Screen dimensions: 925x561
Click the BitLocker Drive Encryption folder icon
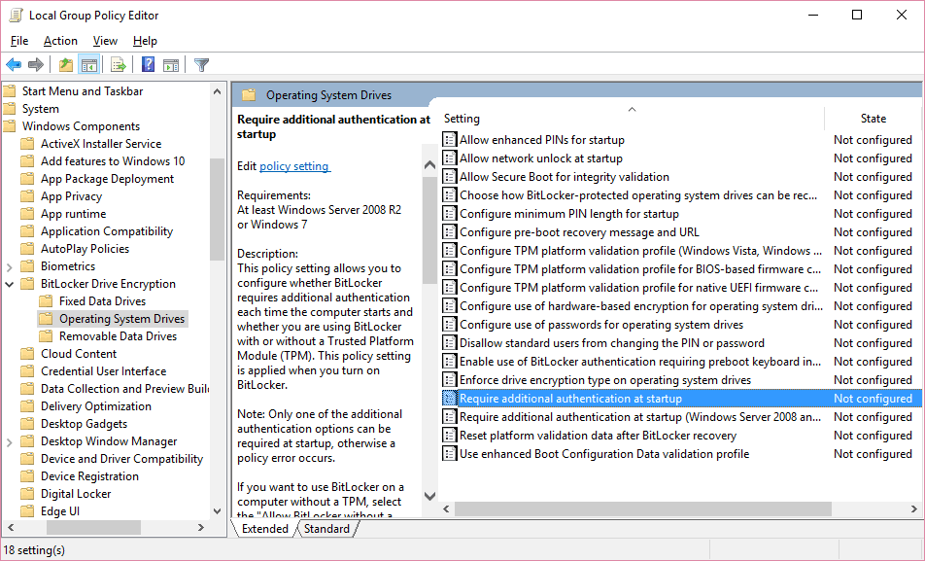27,284
